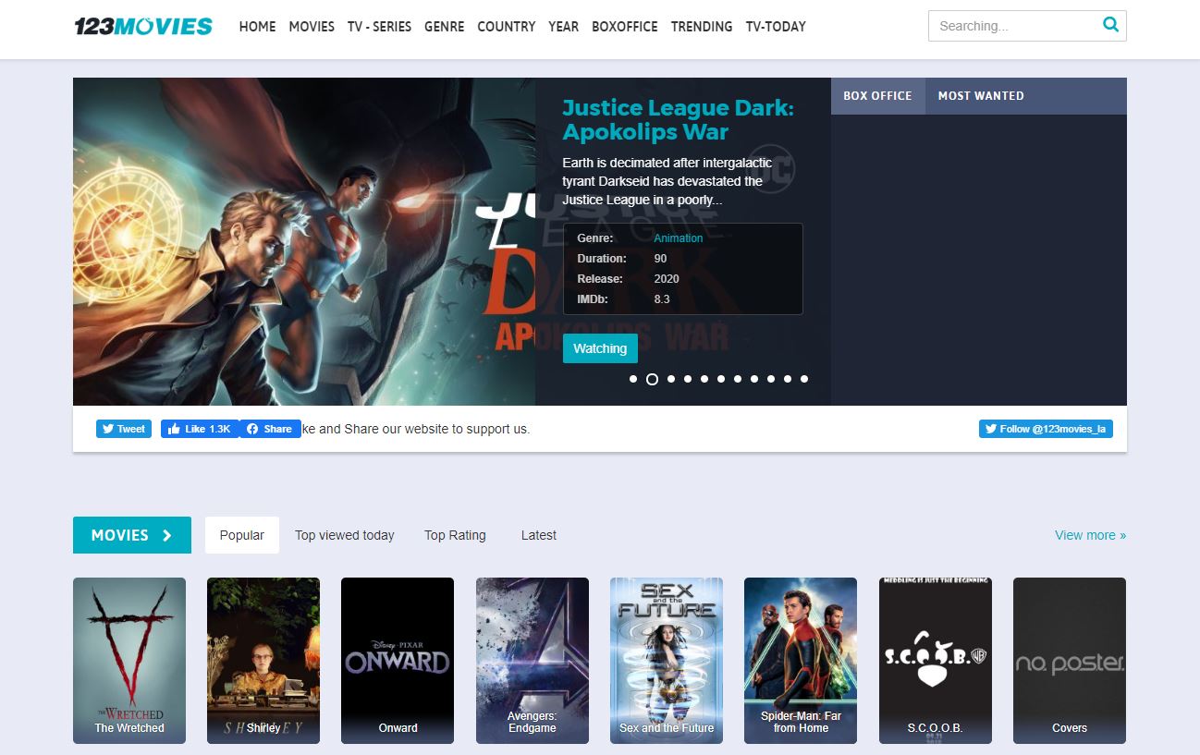Select the fifth slider dot
This screenshot has height=755, width=1200.
click(x=704, y=379)
